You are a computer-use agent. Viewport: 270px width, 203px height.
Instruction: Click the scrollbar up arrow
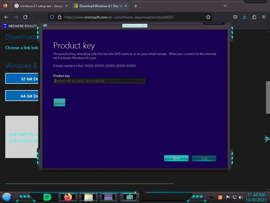(268, 32)
